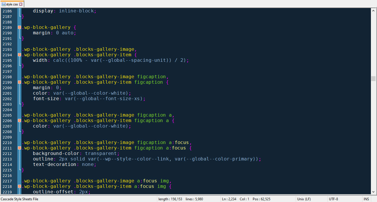This screenshot has width=377, height=202.
Task: Click line number 2204 in the margin
Action: [x=7, y=110]
